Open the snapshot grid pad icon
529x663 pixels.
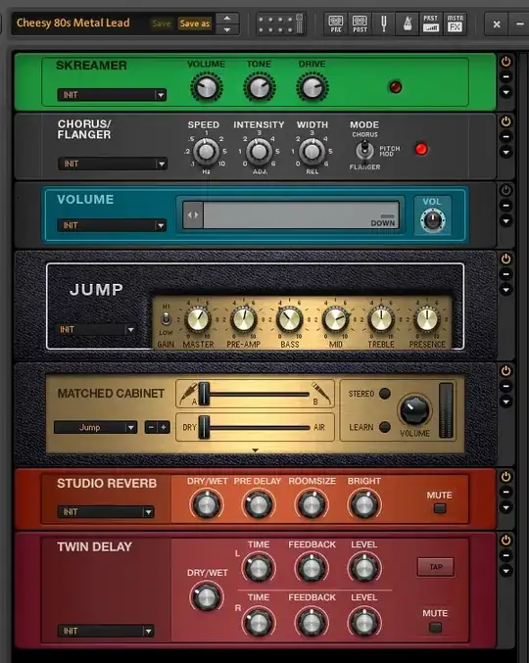[x=280, y=24]
